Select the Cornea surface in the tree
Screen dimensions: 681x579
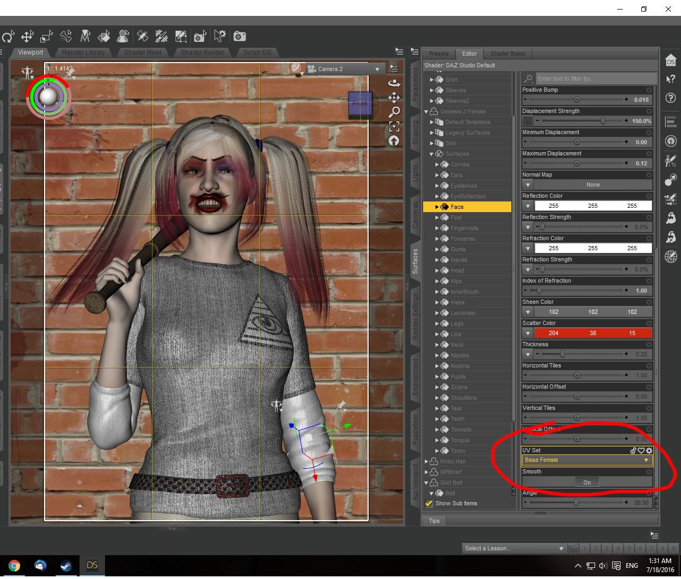tap(460, 164)
